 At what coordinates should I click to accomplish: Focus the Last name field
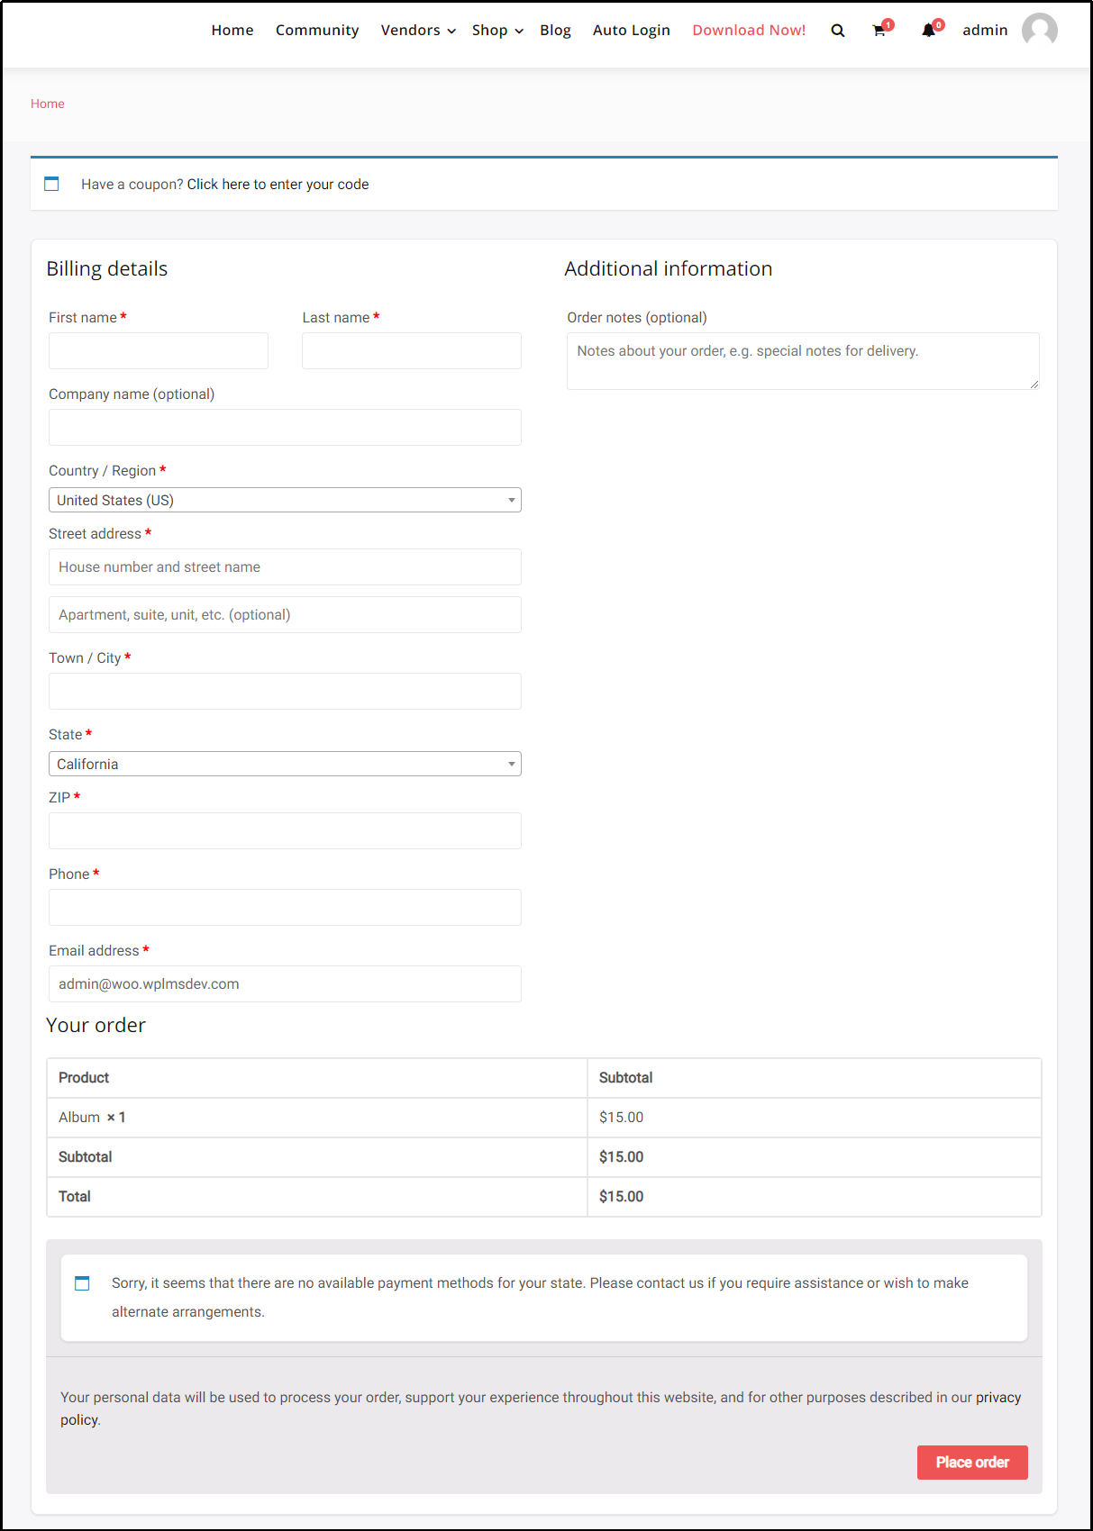(412, 350)
